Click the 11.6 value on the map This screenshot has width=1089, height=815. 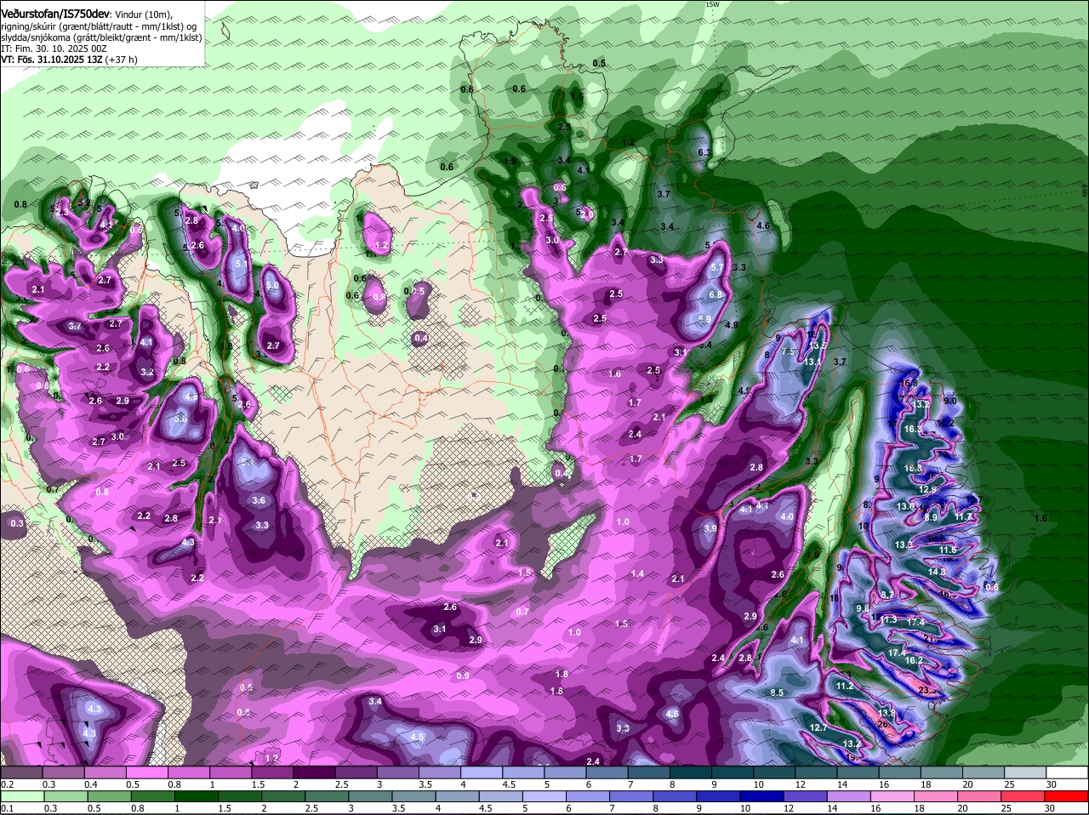(x=948, y=550)
